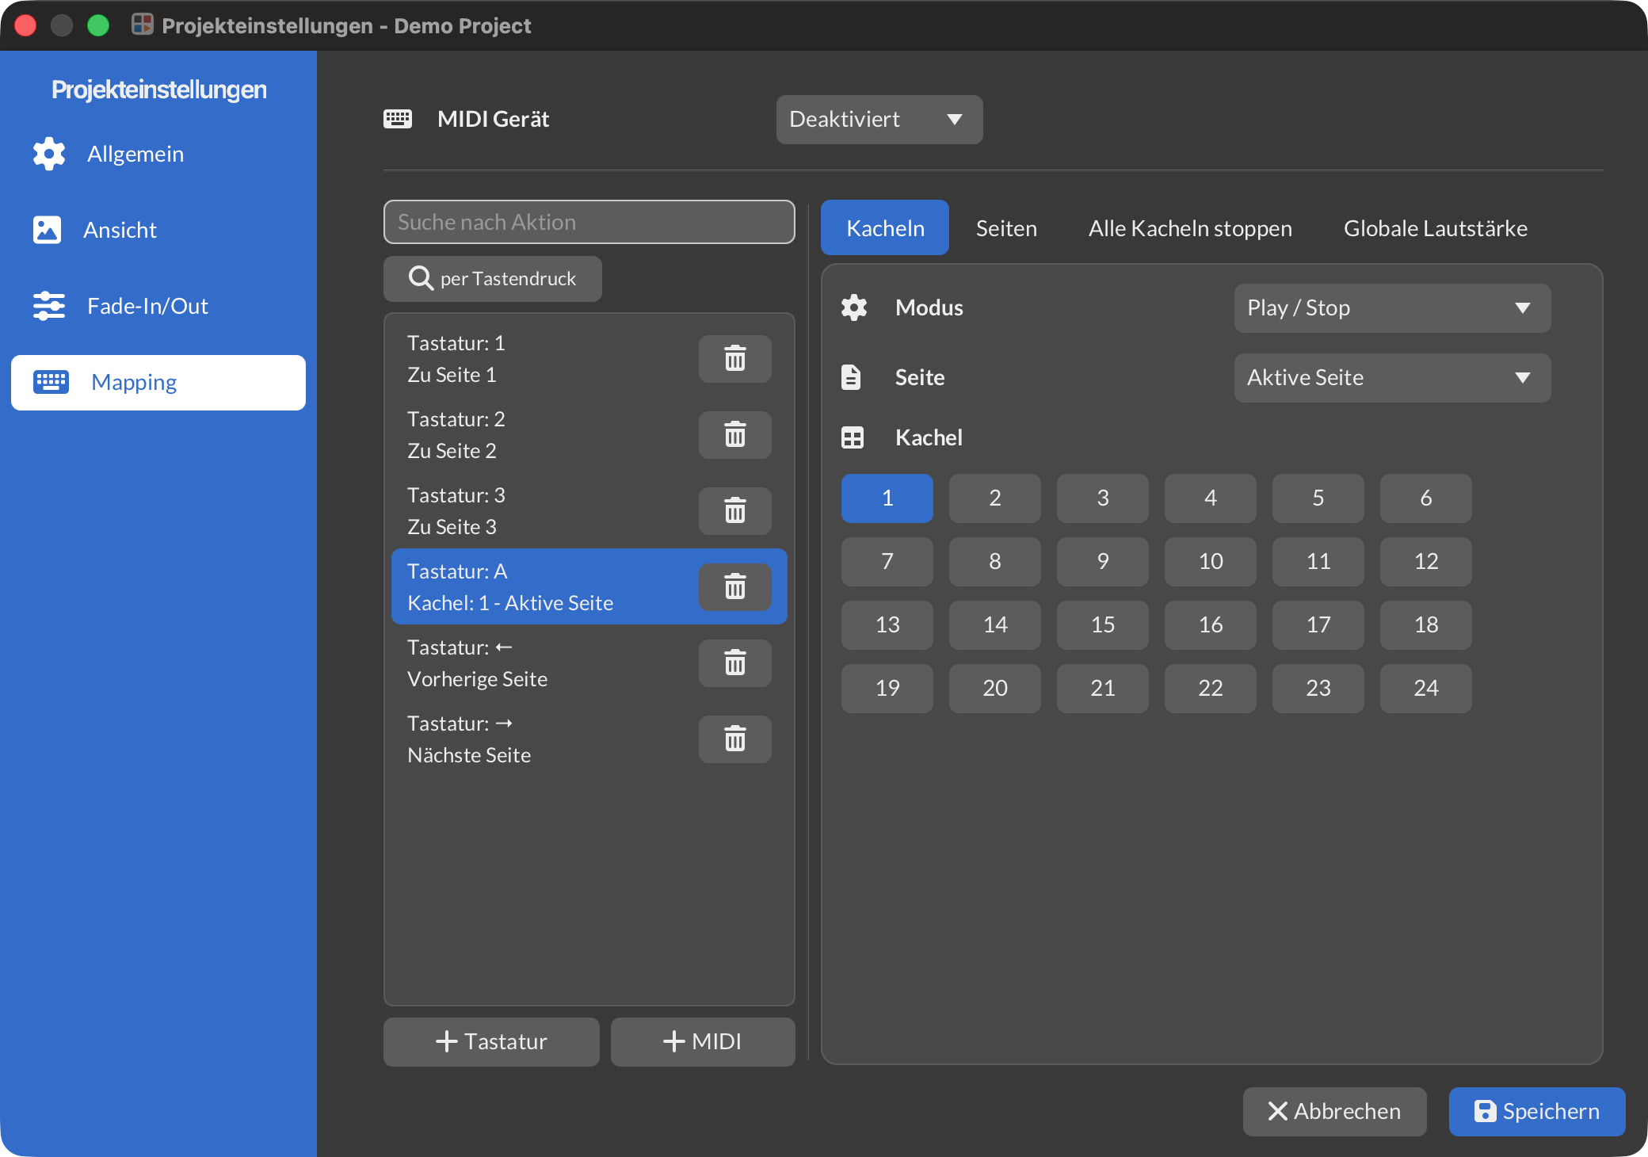Remove the Nächste Seite mapping
Image resolution: width=1648 pixels, height=1157 pixels.
click(734, 739)
